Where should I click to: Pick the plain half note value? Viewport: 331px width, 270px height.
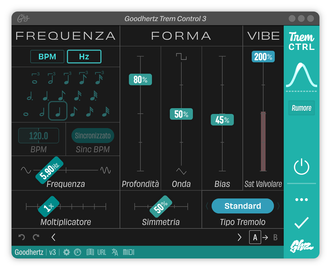click(x=42, y=112)
